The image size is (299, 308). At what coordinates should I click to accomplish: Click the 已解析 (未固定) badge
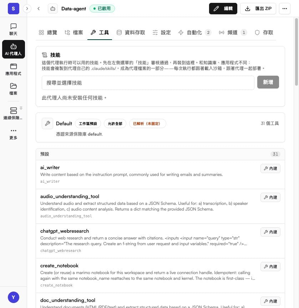(x=148, y=123)
